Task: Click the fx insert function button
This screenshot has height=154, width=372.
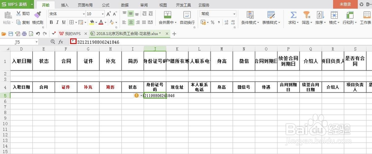Action: click(61, 42)
